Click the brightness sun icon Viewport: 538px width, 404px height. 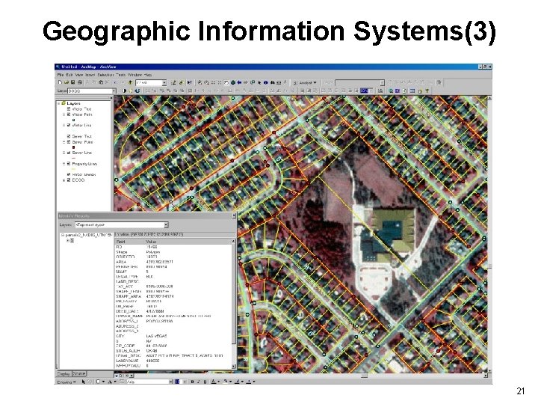[130, 91]
